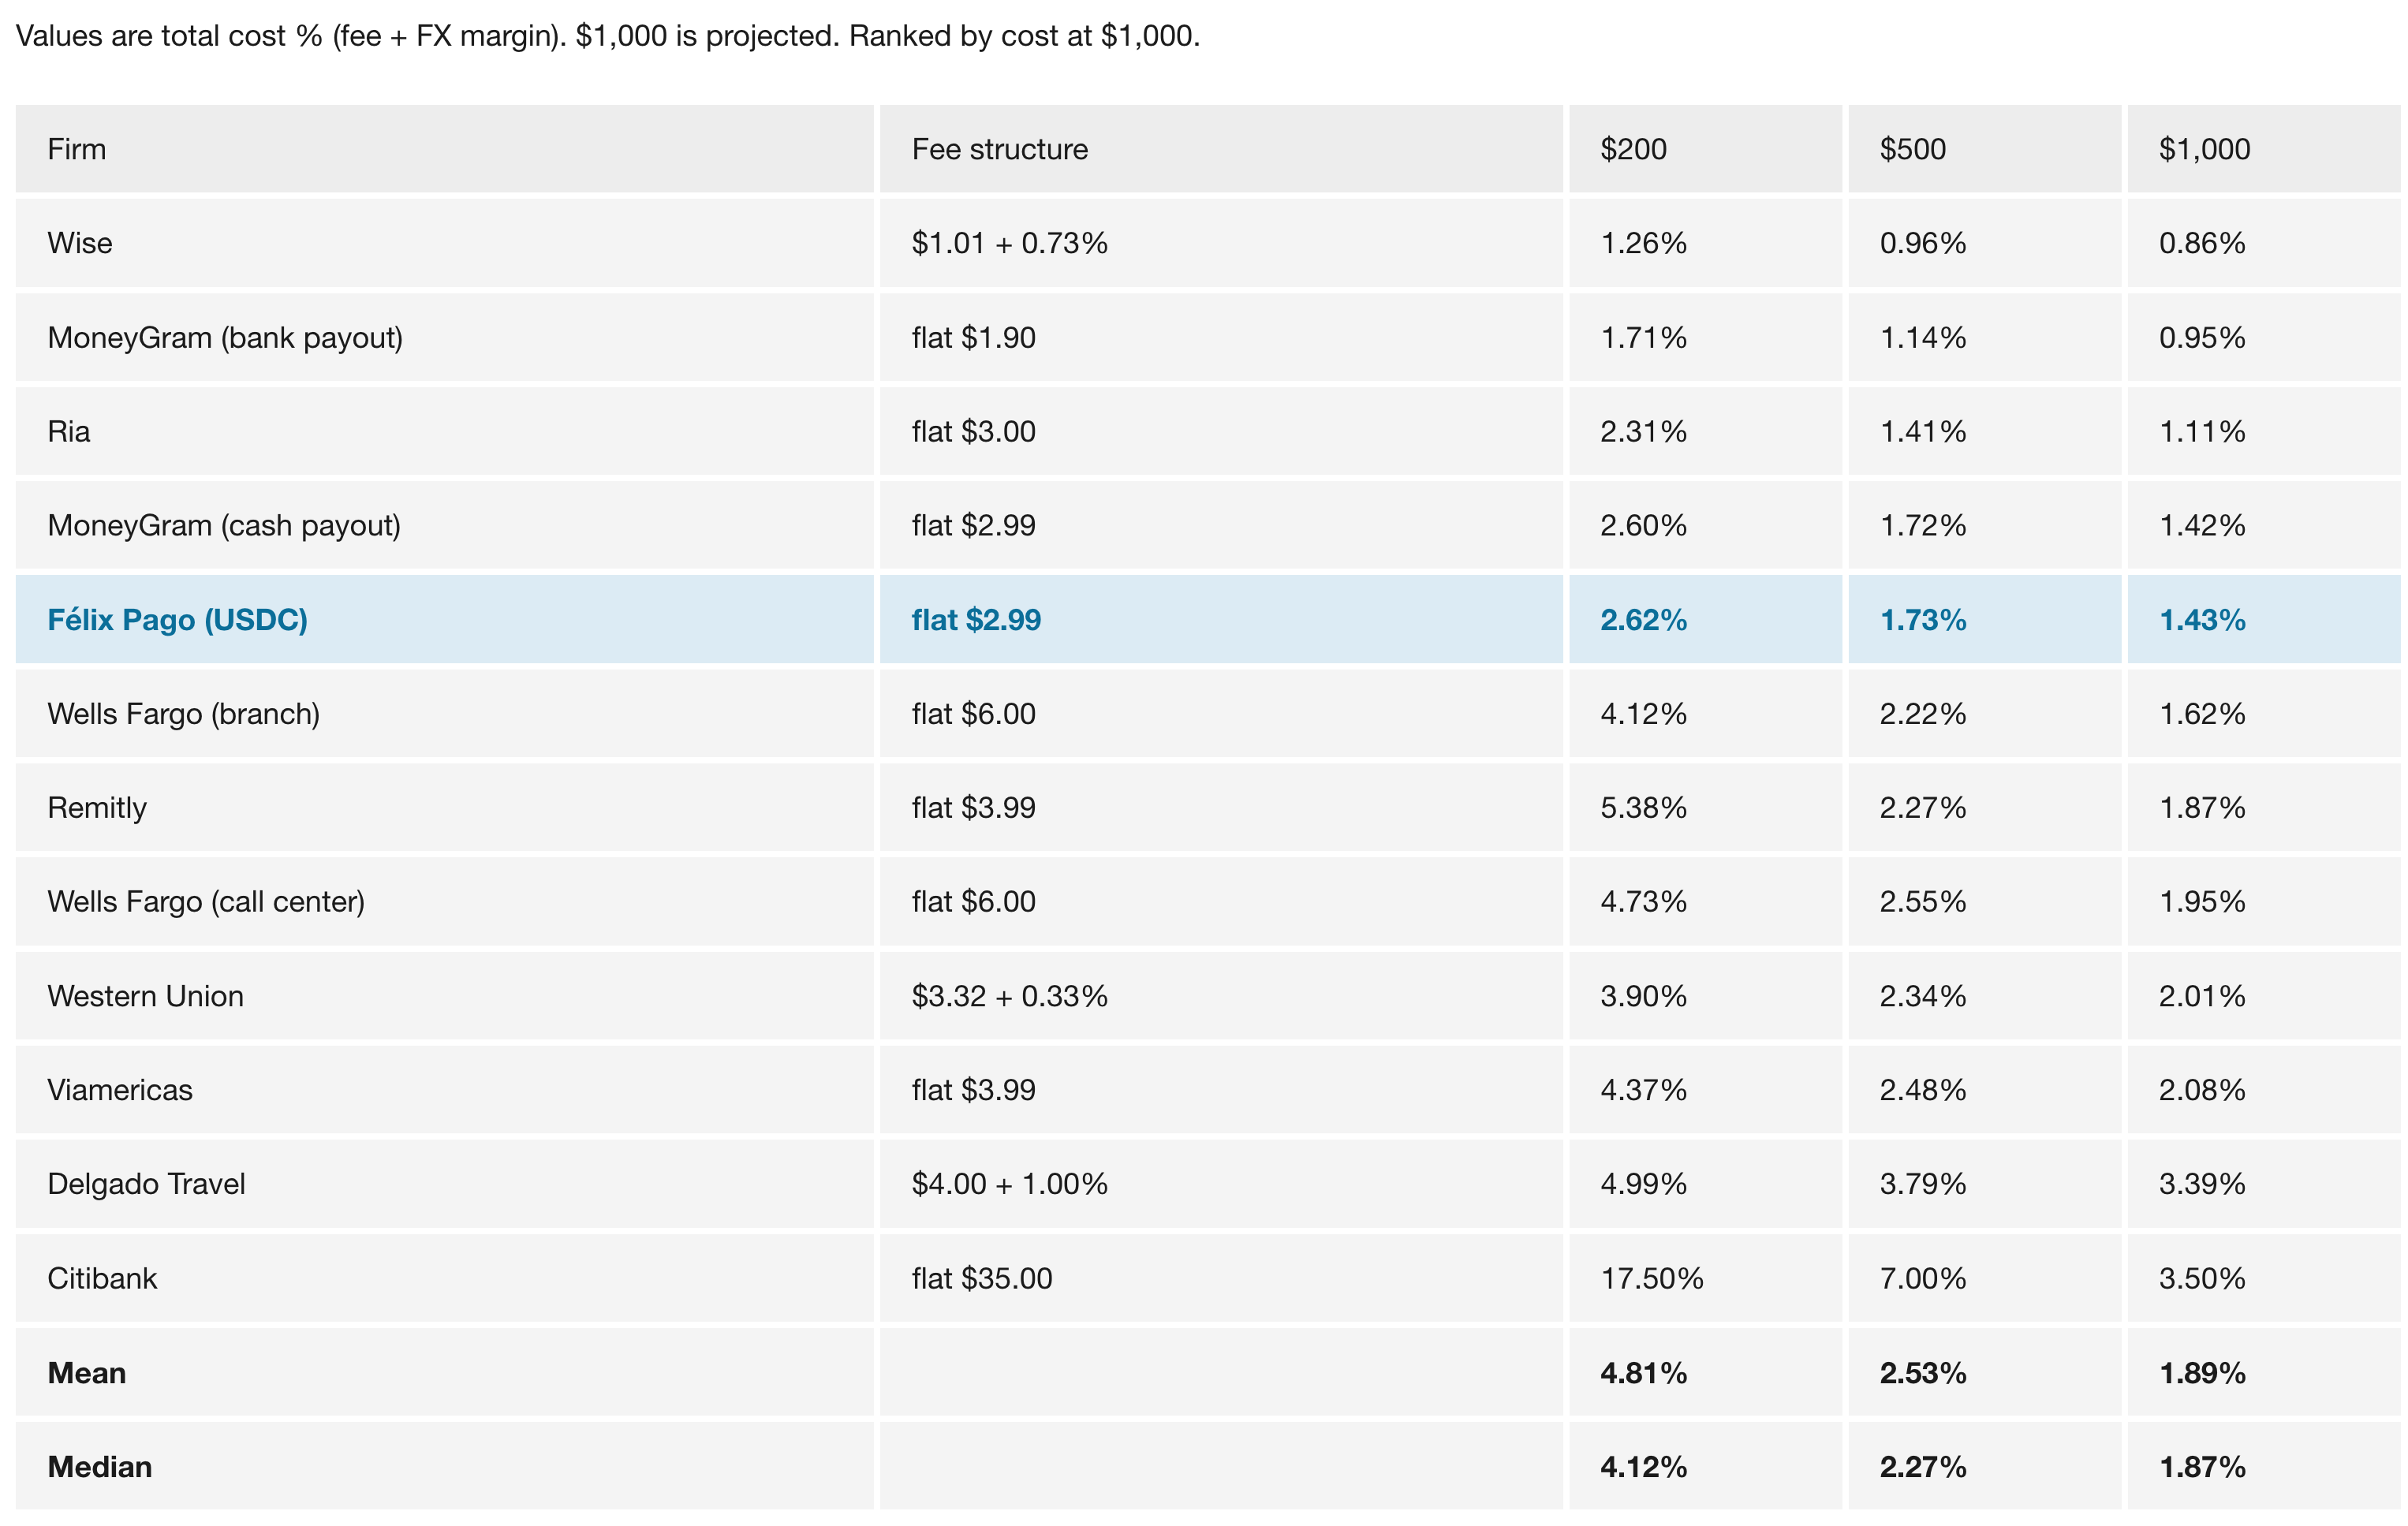The height and width of the screenshot is (1526, 2408).
Task: Select "MoneyGram (cash payout)" firm cell
Action: point(445,525)
